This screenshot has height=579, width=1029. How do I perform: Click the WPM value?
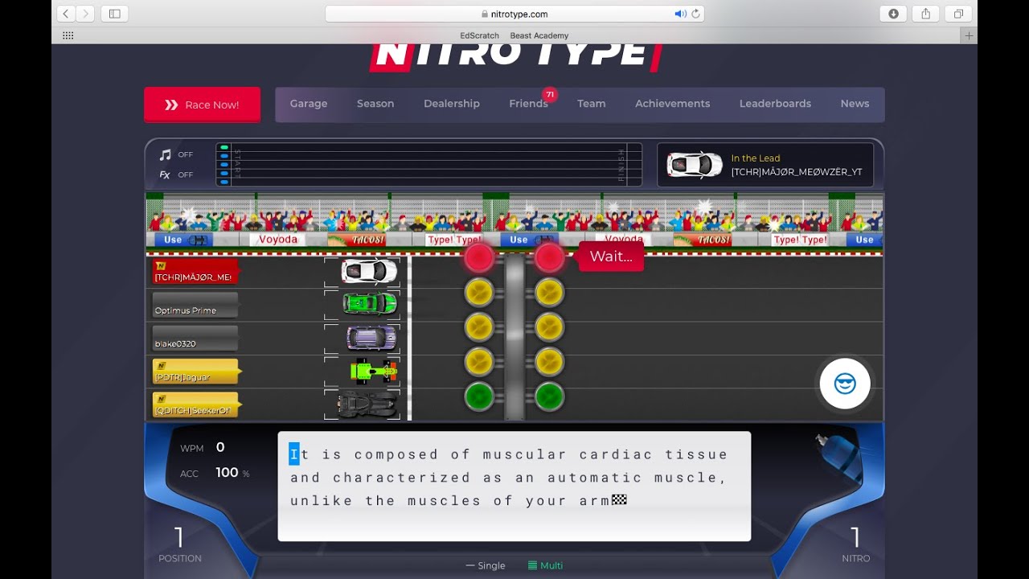pos(220,448)
